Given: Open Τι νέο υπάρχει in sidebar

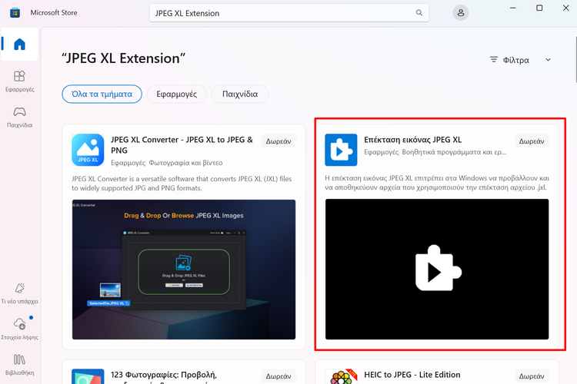Looking at the screenshot, I should (19, 293).
